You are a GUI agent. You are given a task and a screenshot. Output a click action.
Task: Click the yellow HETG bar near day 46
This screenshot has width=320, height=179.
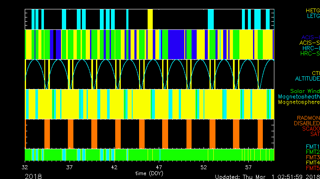coord(150,19)
